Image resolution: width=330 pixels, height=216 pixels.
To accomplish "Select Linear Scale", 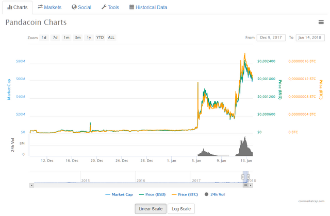I will (151, 209).
